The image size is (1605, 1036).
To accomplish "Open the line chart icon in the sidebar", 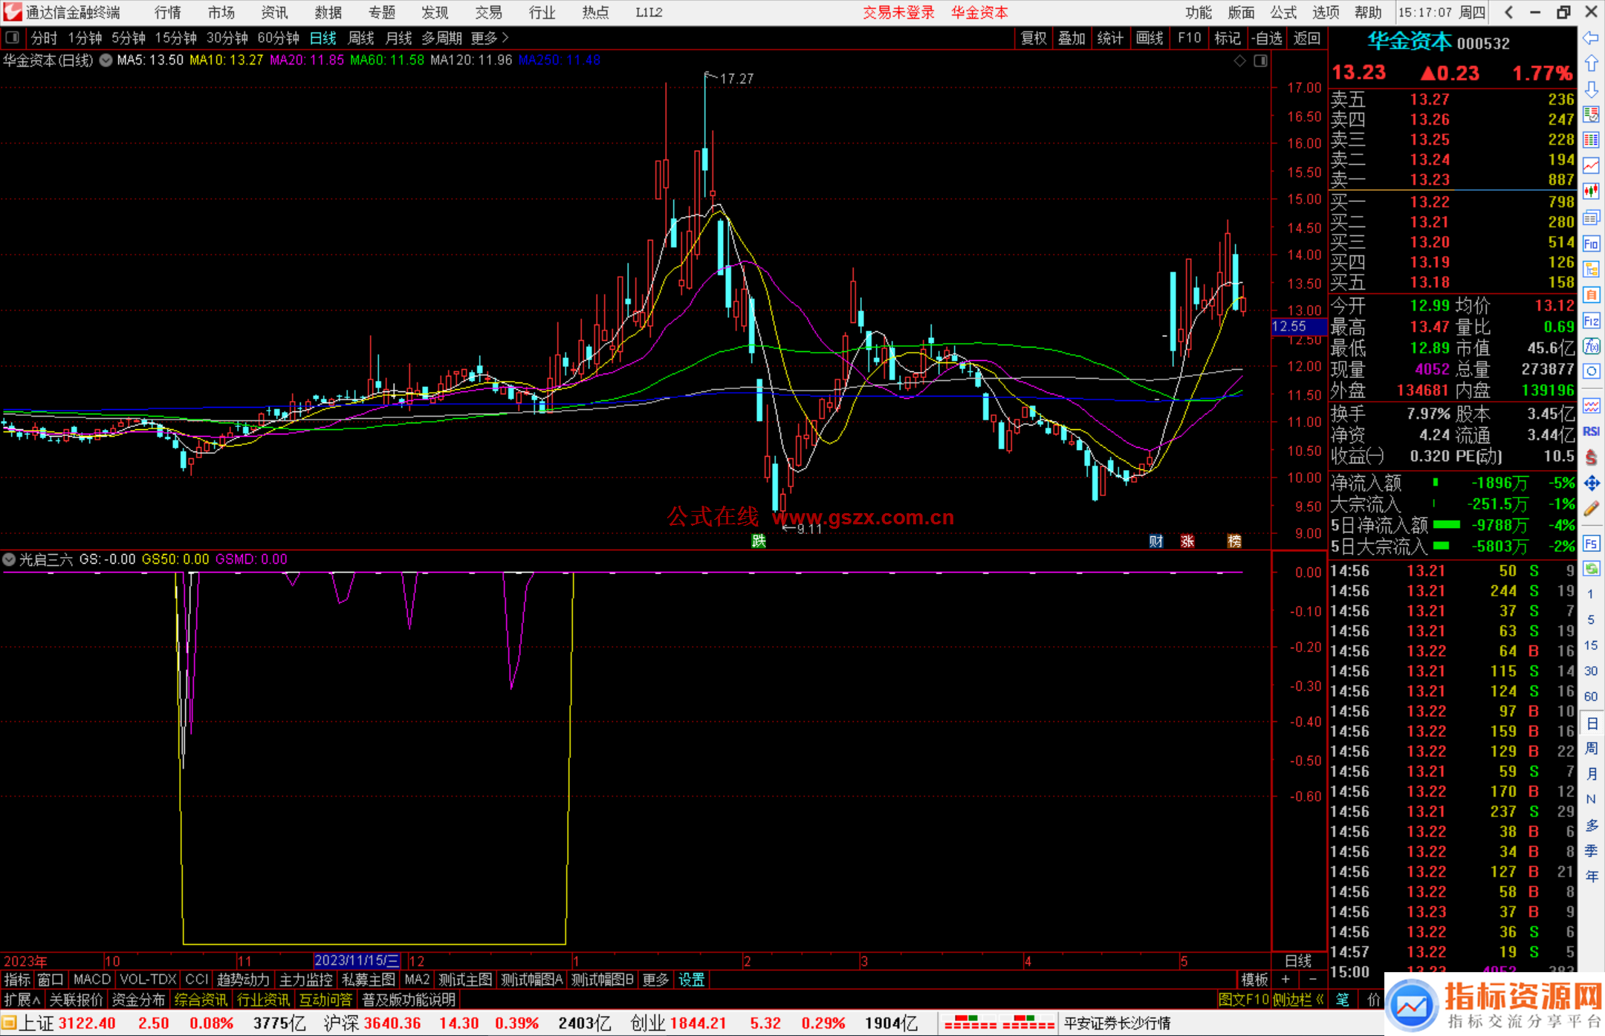I will (x=1591, y=166).
